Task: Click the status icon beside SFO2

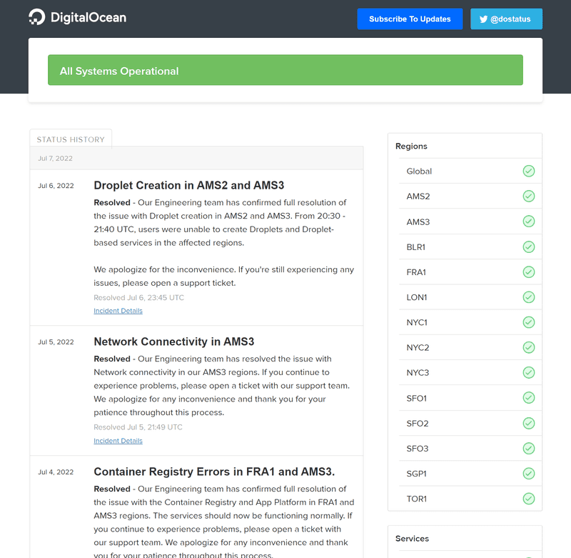Action: [529, 423]
